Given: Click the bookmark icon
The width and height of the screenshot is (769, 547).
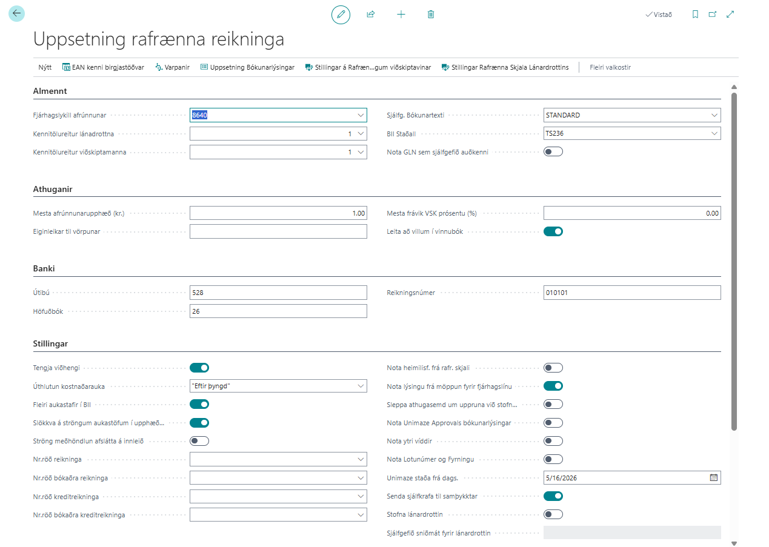Looking at the screenshot, I should point(695,14).
